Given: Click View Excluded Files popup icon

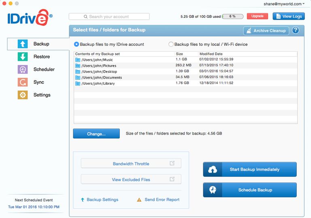Looking at the screenshot, I should 172,179.
